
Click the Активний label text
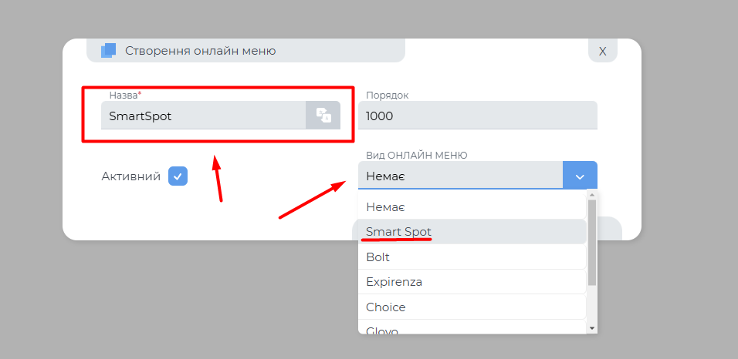(x=130, y=176)
